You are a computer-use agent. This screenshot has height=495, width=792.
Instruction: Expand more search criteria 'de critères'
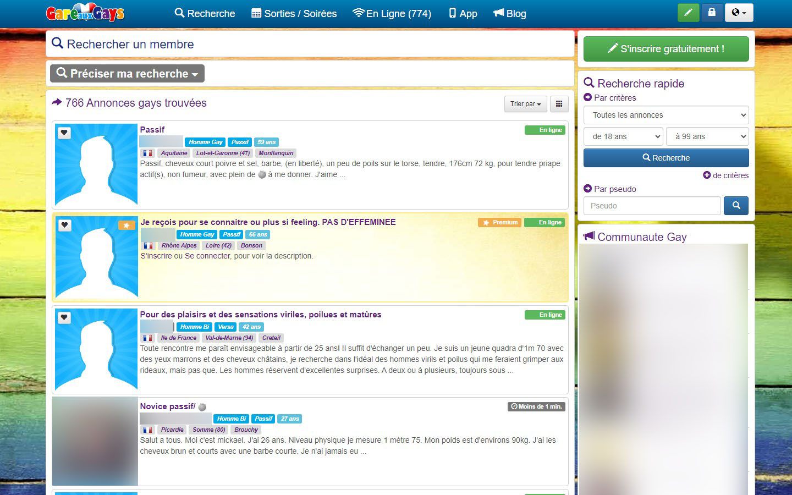point(725,175)
